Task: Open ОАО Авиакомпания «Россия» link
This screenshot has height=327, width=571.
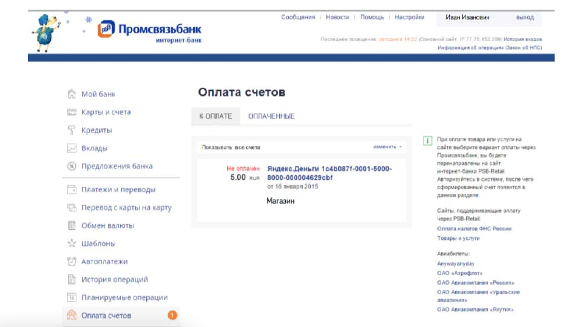Action: coord(476,282)
